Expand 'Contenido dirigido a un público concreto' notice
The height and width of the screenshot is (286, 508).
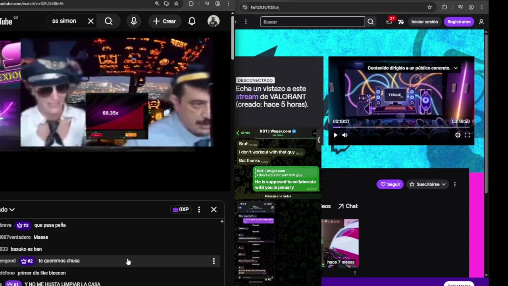[456, 68]
